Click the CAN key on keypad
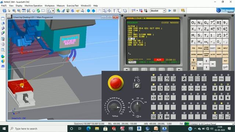Screen dimensions: 235x132 click(219, 48)
